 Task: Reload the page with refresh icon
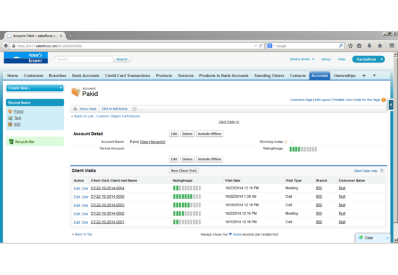tap(260, 46)
